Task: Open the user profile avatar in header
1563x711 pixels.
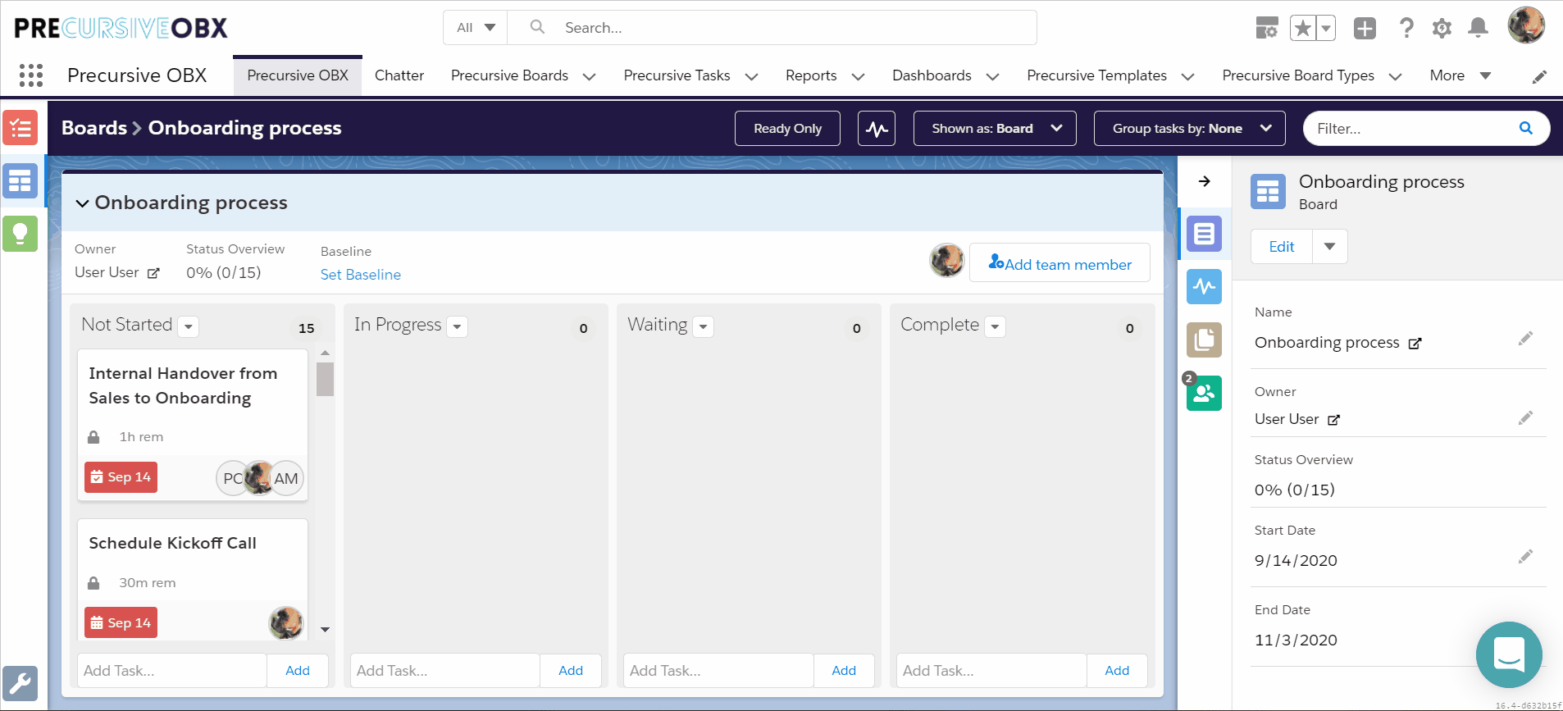Action: [1526, 25]
